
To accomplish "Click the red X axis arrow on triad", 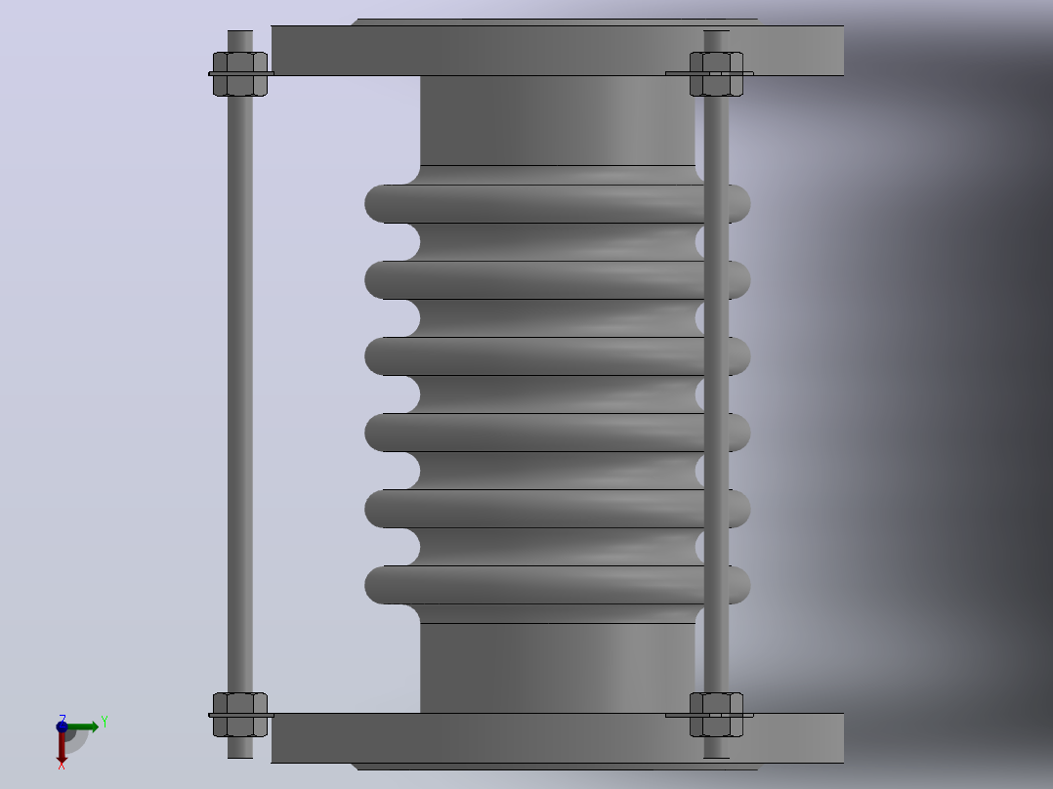I will [x=62, y=747].
